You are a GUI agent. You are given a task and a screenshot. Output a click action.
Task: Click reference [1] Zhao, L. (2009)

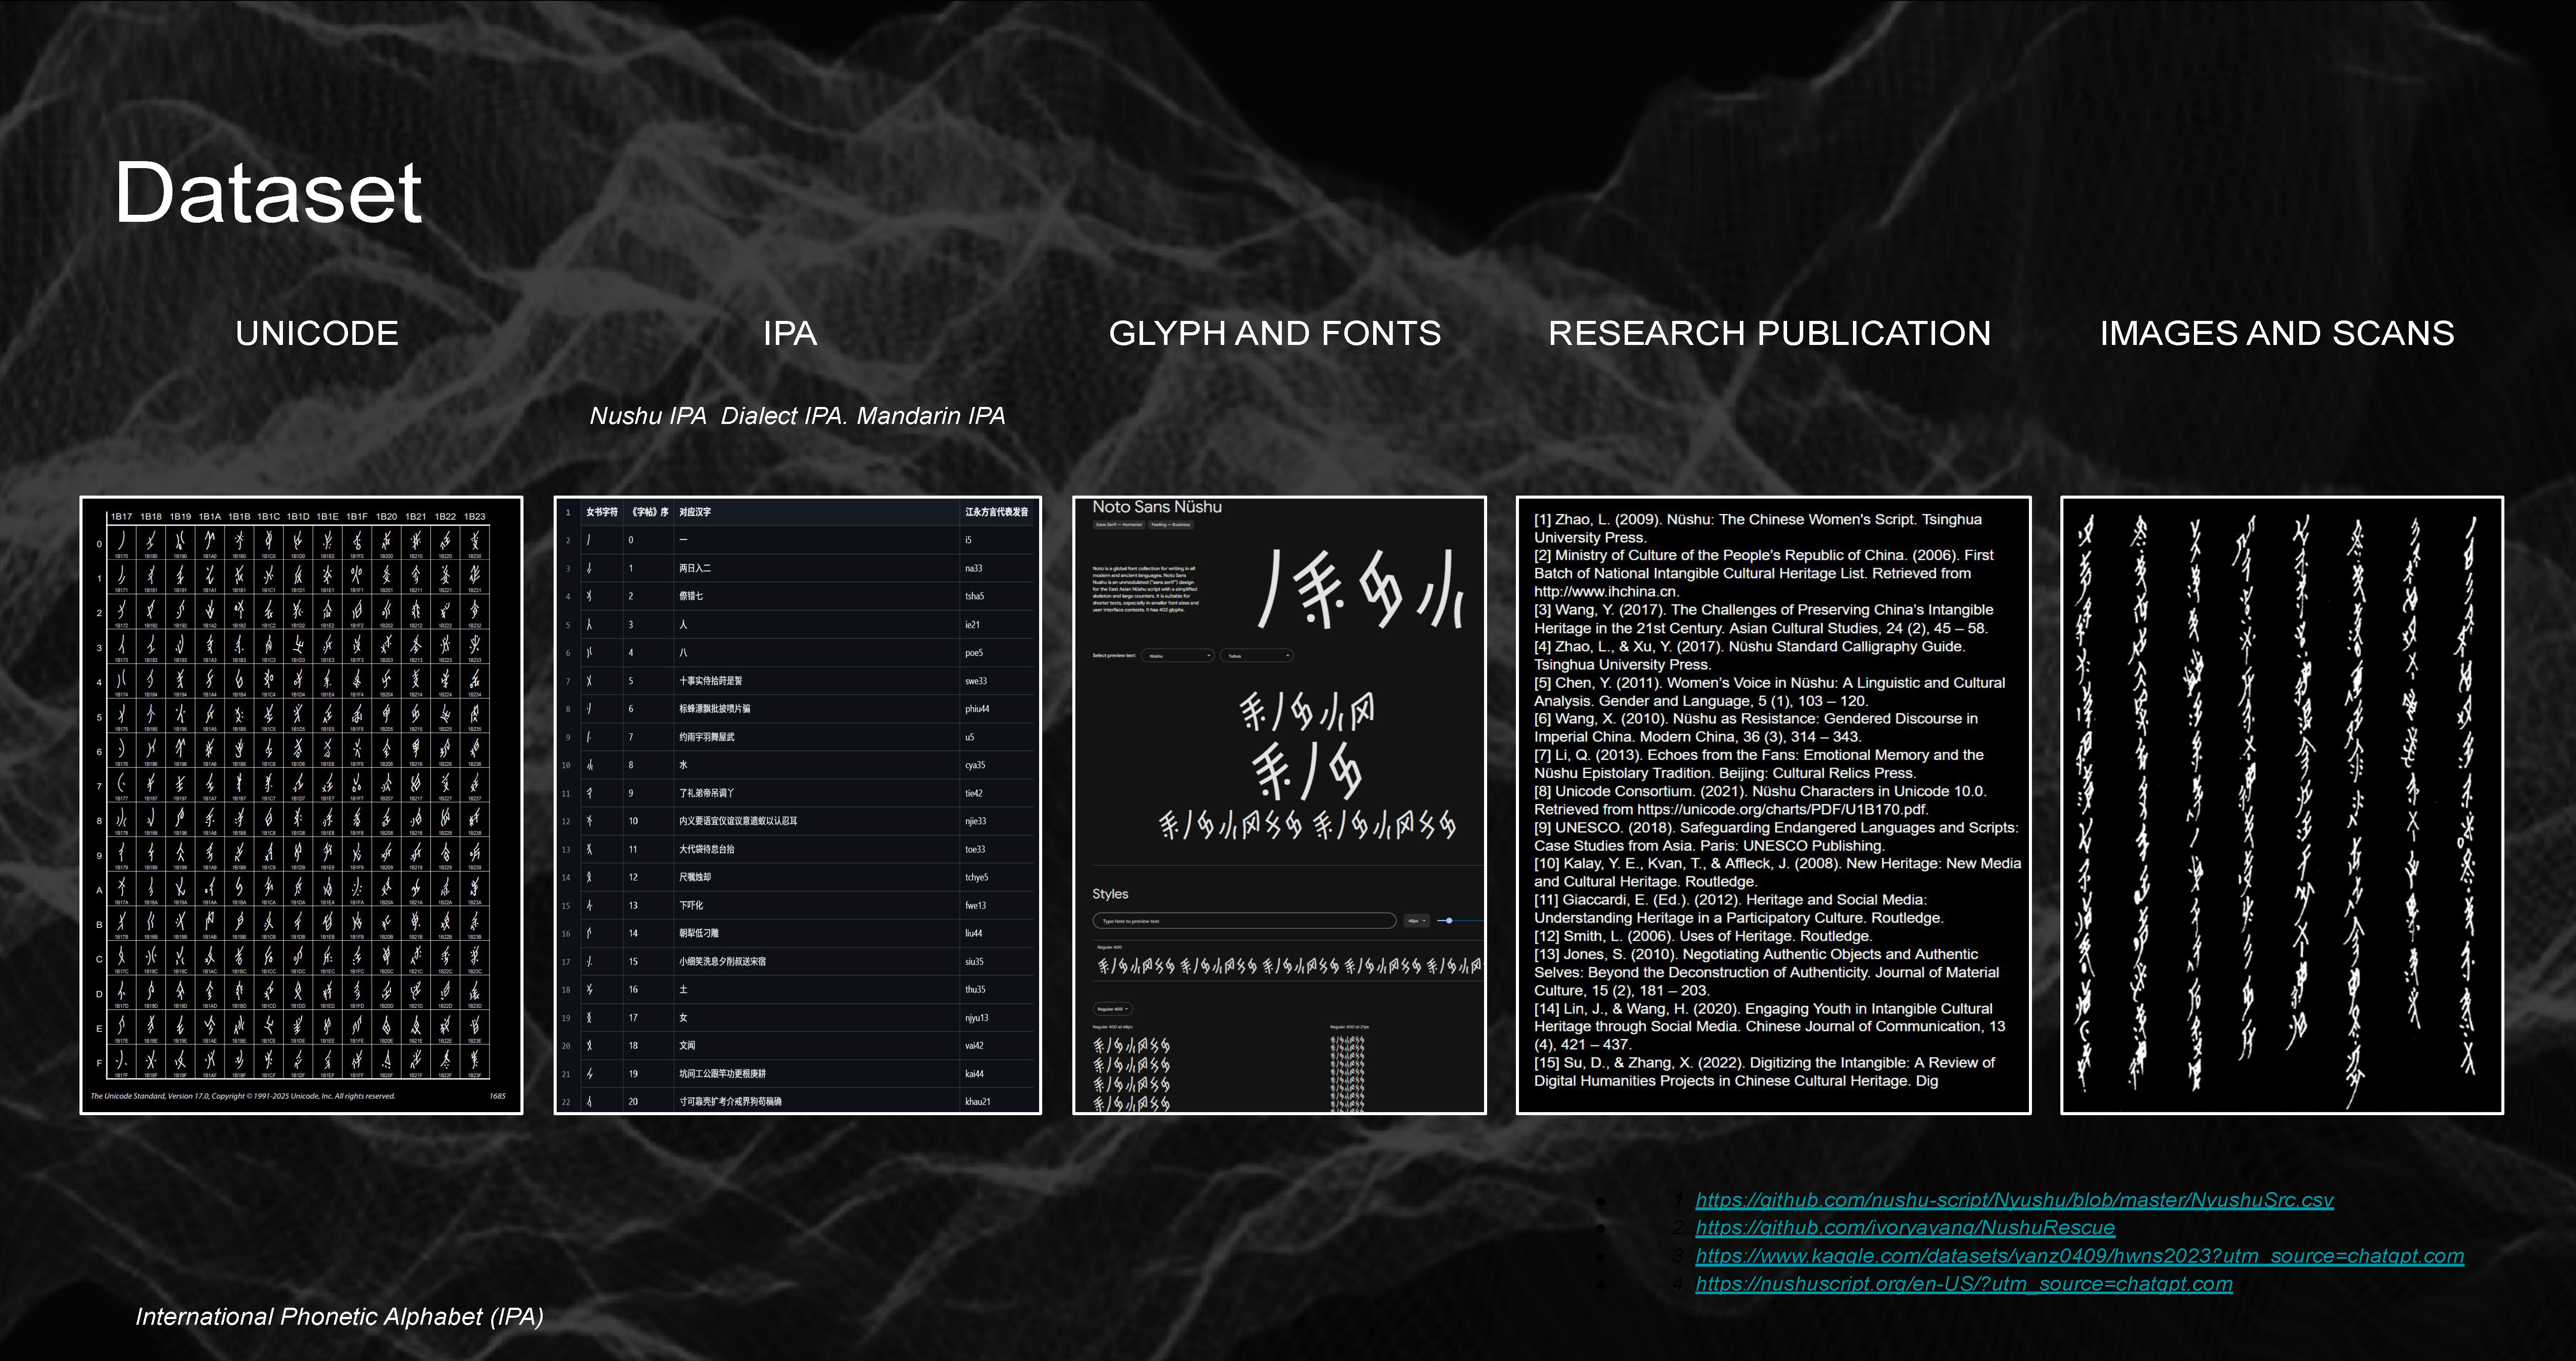tap(1758, 528)
